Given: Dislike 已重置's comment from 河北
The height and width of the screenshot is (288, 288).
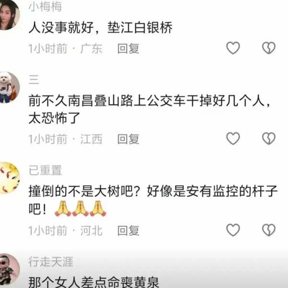Looking at the screenshot, I should point(268,230).
